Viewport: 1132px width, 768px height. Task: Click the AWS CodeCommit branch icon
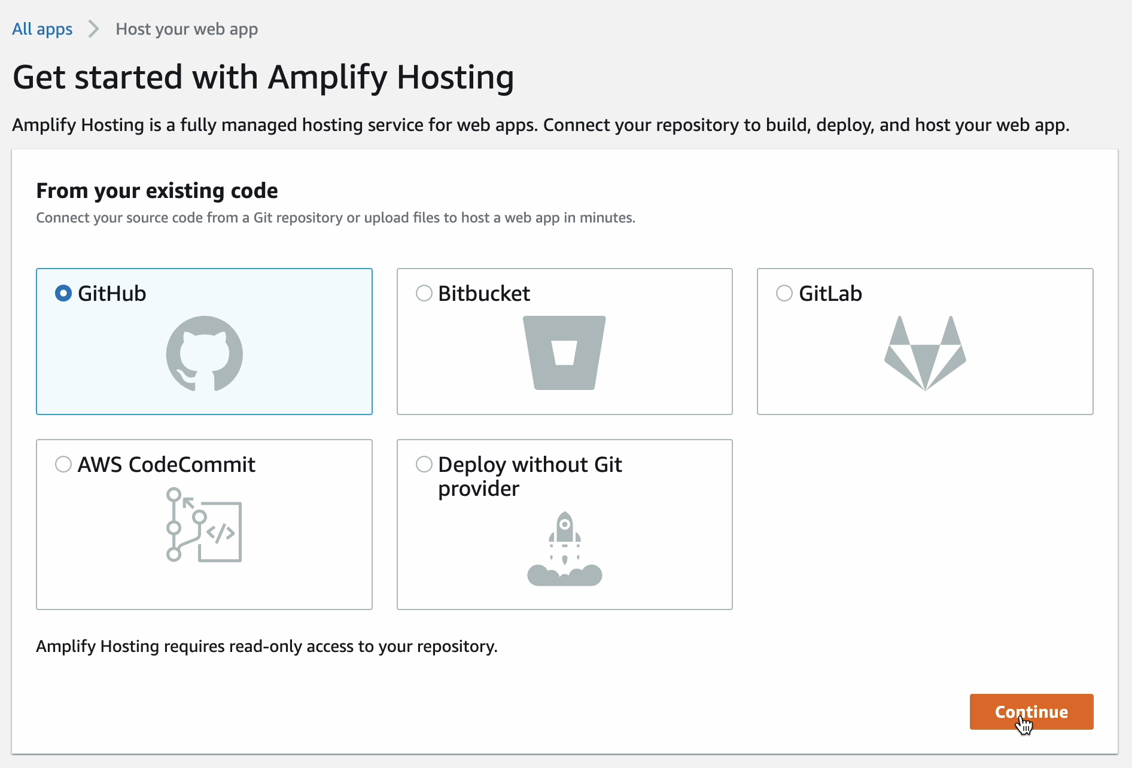pyautogui.click(x=204, y=525)
